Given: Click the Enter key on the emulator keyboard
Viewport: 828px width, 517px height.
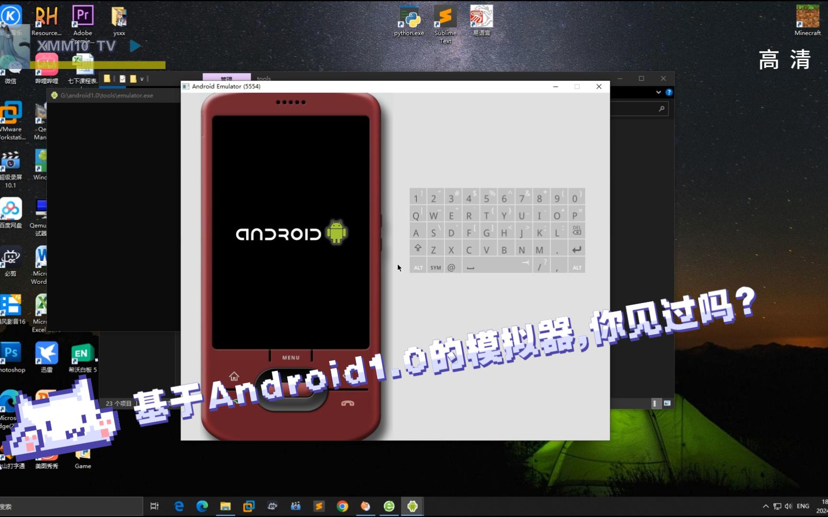Looking at the screenshot, I should [576, 249].
